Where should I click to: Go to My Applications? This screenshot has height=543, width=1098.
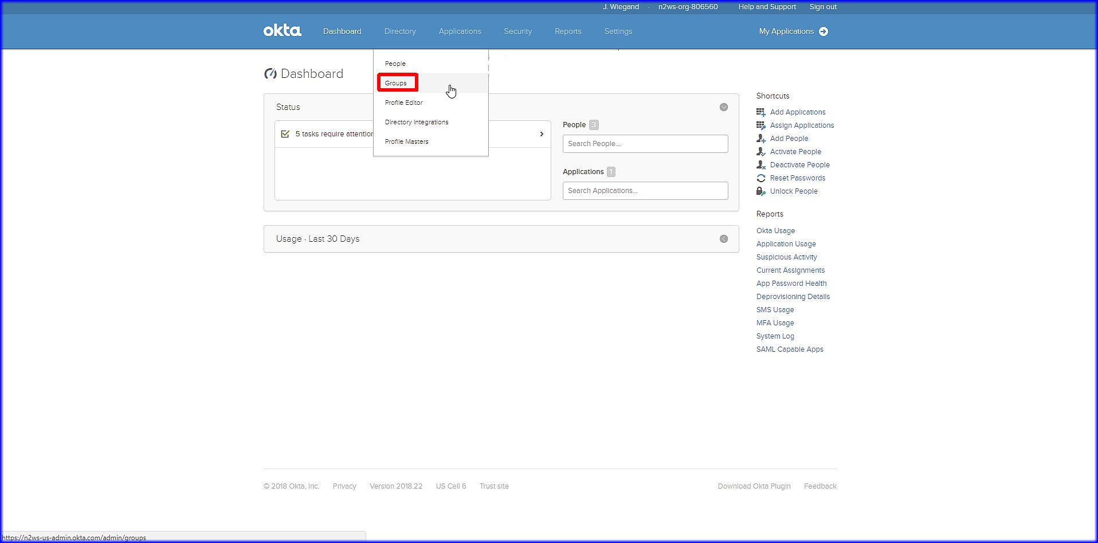pyautogui.click(x=786, y=32)
